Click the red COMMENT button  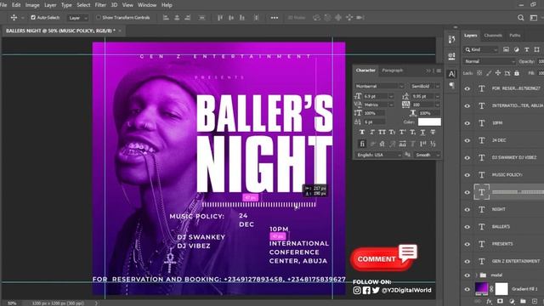[381, 259]
